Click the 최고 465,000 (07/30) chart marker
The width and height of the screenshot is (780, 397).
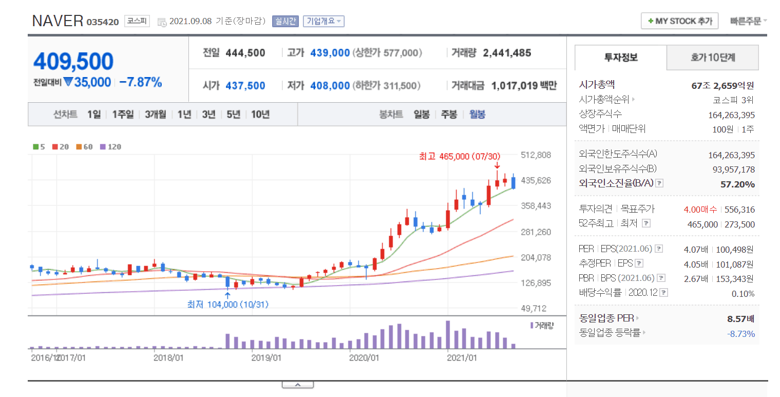click(460, 156)
